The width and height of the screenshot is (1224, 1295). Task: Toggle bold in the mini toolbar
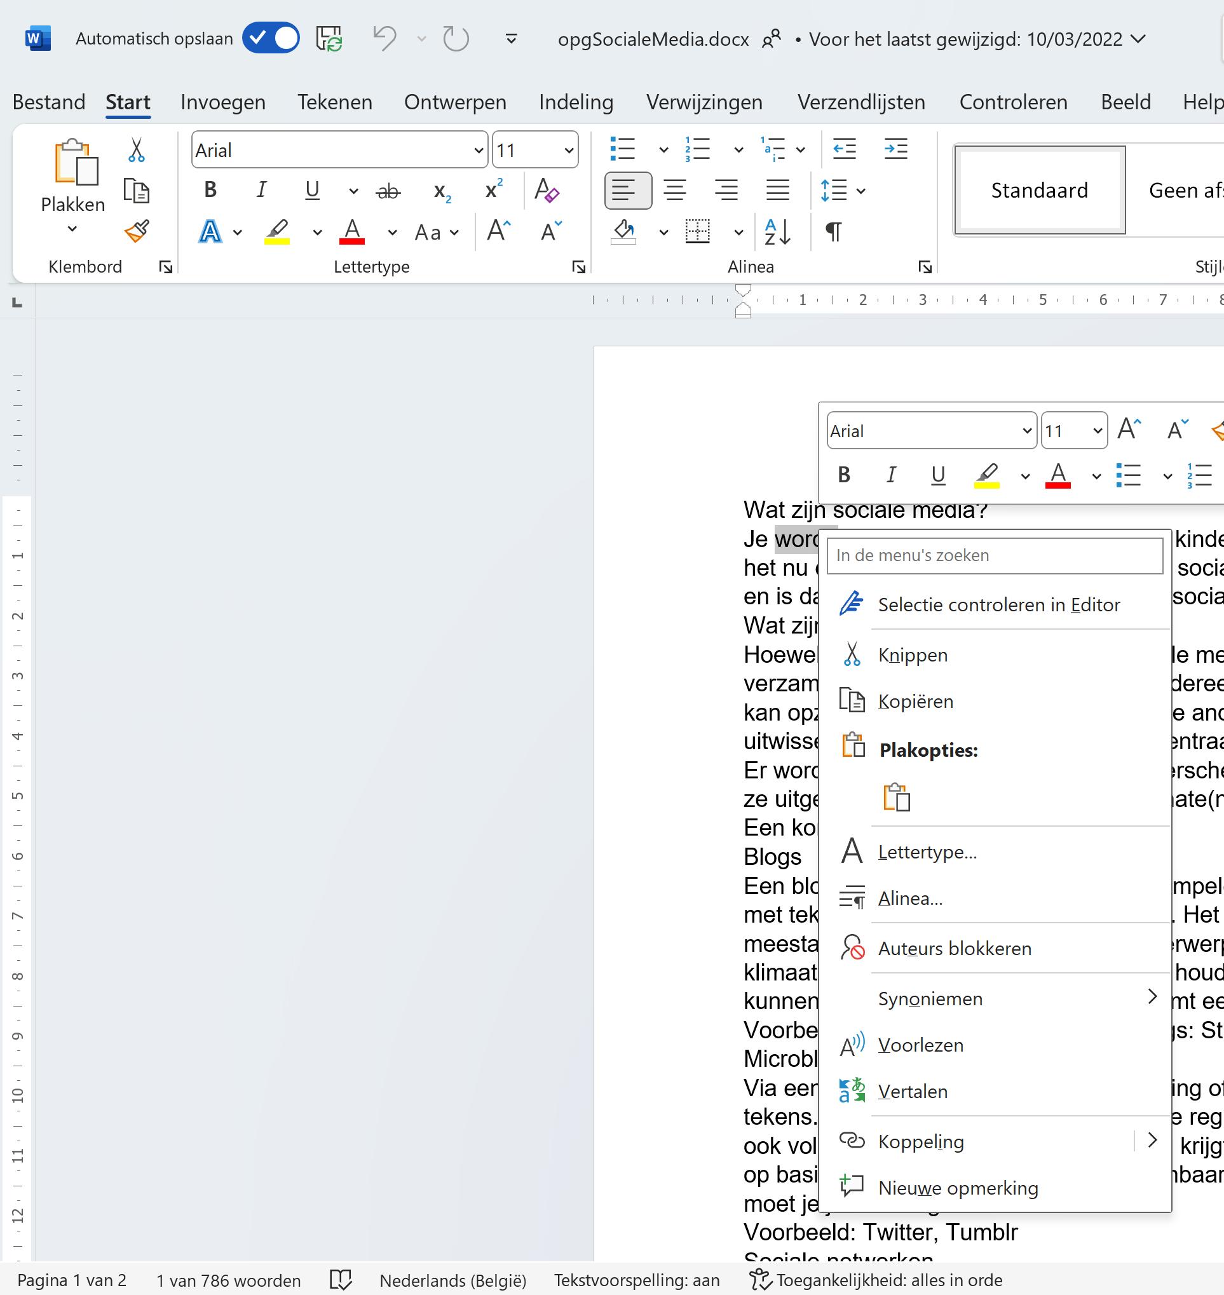843,475
